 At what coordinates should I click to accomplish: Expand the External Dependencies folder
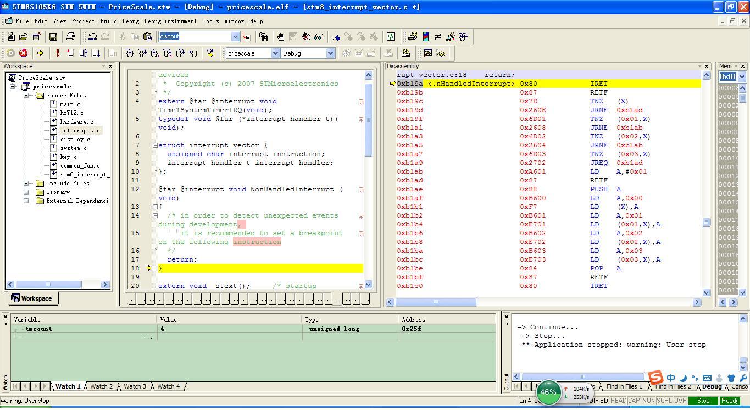pos(26,201)
